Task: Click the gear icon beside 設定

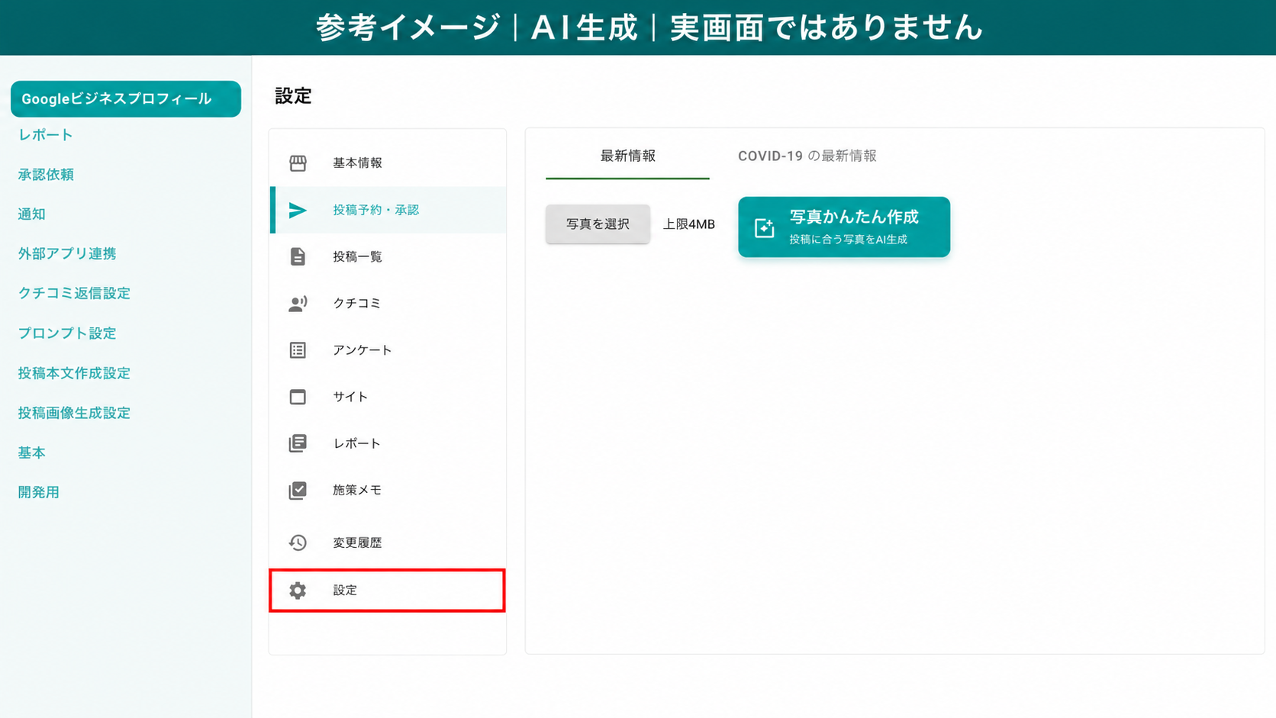Action: tap(298, 591)
